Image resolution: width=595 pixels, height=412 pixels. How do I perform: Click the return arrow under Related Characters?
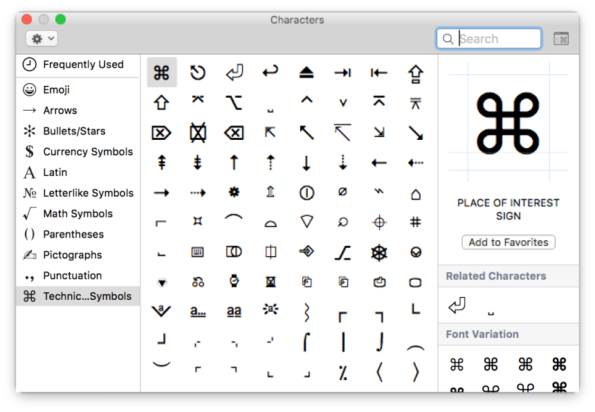point(456,305)
